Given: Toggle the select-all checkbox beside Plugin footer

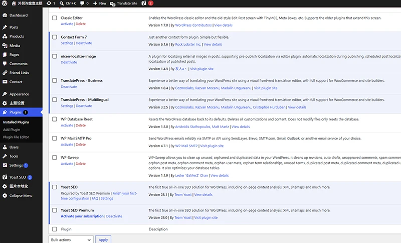Looking at the screenshot, I should [x=55, y=229].
